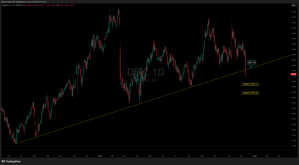Click the 23.00 price axis label
The width and height of the screenshot is (299, 165).
(293, 119)
